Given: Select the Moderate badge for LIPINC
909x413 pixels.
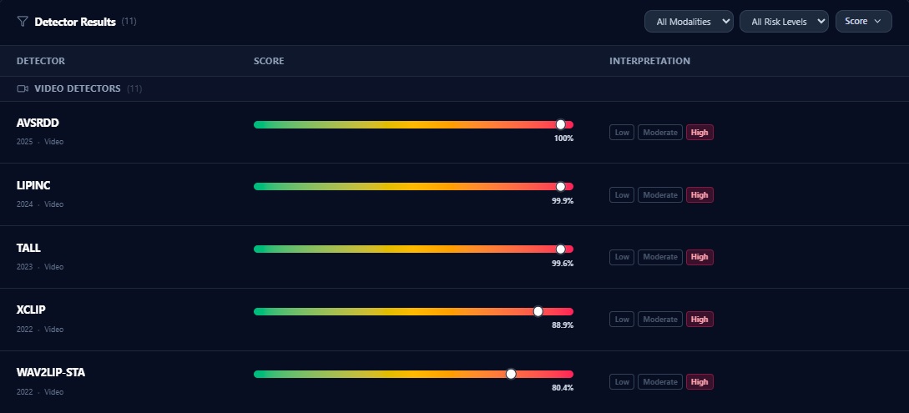Looking at the screenshot, I should 659,194.
